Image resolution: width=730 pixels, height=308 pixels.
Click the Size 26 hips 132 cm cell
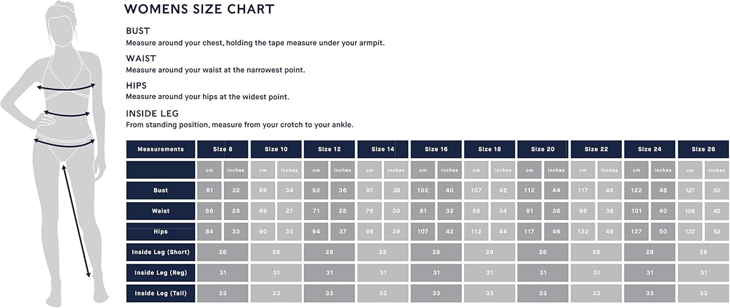pyautogui.click(x=690, y=232)
